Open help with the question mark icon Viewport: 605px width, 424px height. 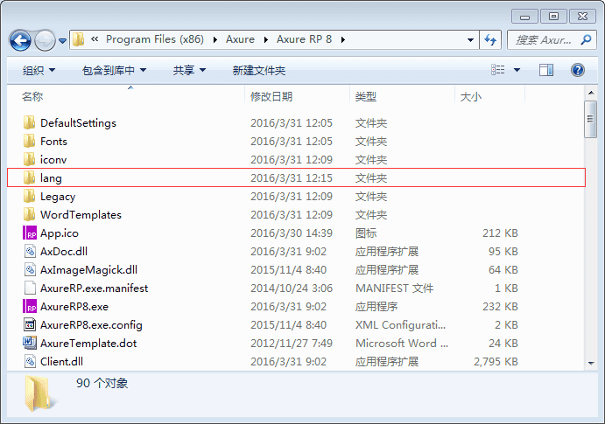tap(578, 70)
